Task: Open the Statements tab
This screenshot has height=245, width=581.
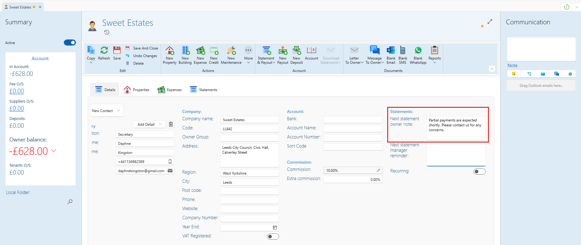Action: pos(203,90)
